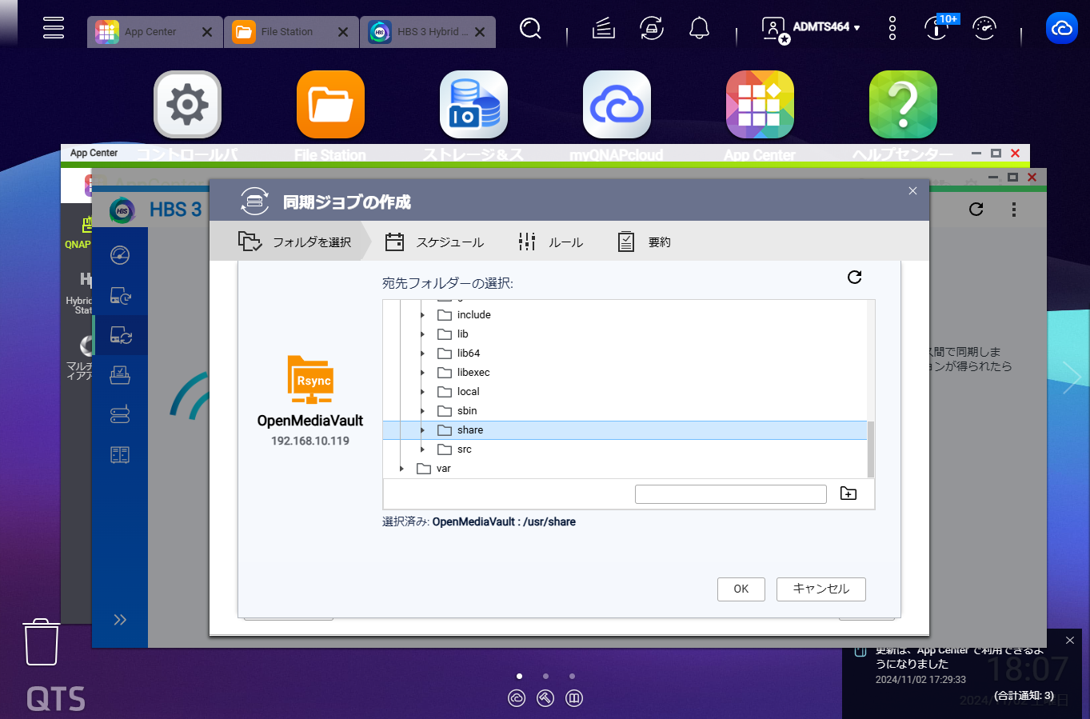The width and height of the screenshot is (1090, 719).
Task: Go to the Summary wizard step
Action: 644,242
